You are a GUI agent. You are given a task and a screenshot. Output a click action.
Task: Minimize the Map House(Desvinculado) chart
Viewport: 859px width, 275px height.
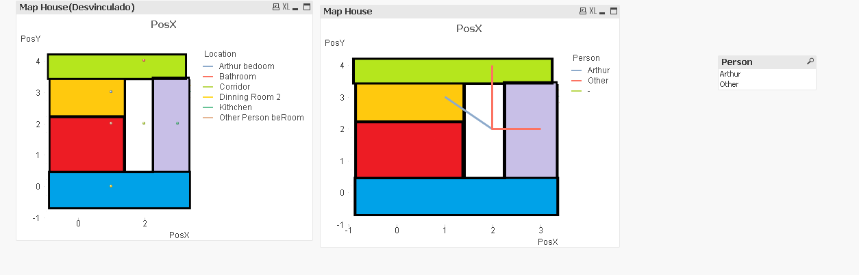coord(295,7)
